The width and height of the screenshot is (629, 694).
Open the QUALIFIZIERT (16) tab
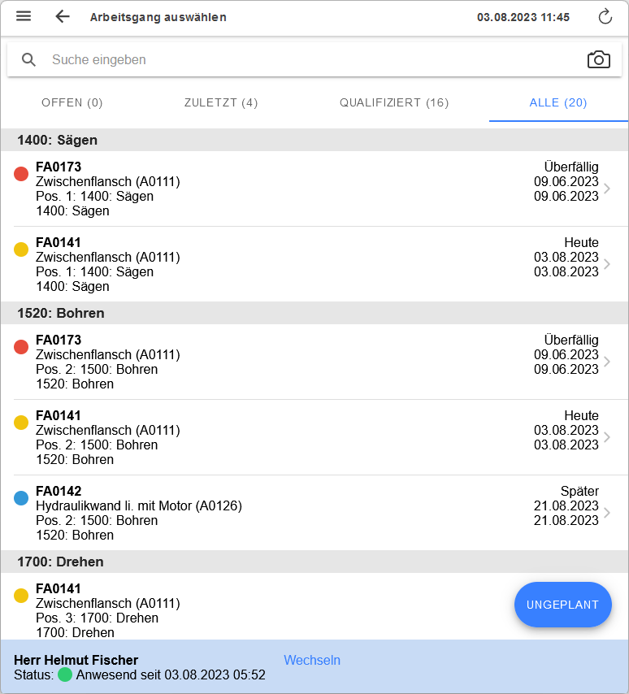tap(394, 102)
